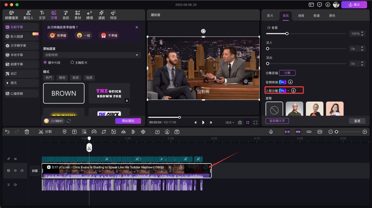Click the 音量 volume slider handle
Image resolution: width=372 pixels, height=208 pixels.
click(287, 33)
